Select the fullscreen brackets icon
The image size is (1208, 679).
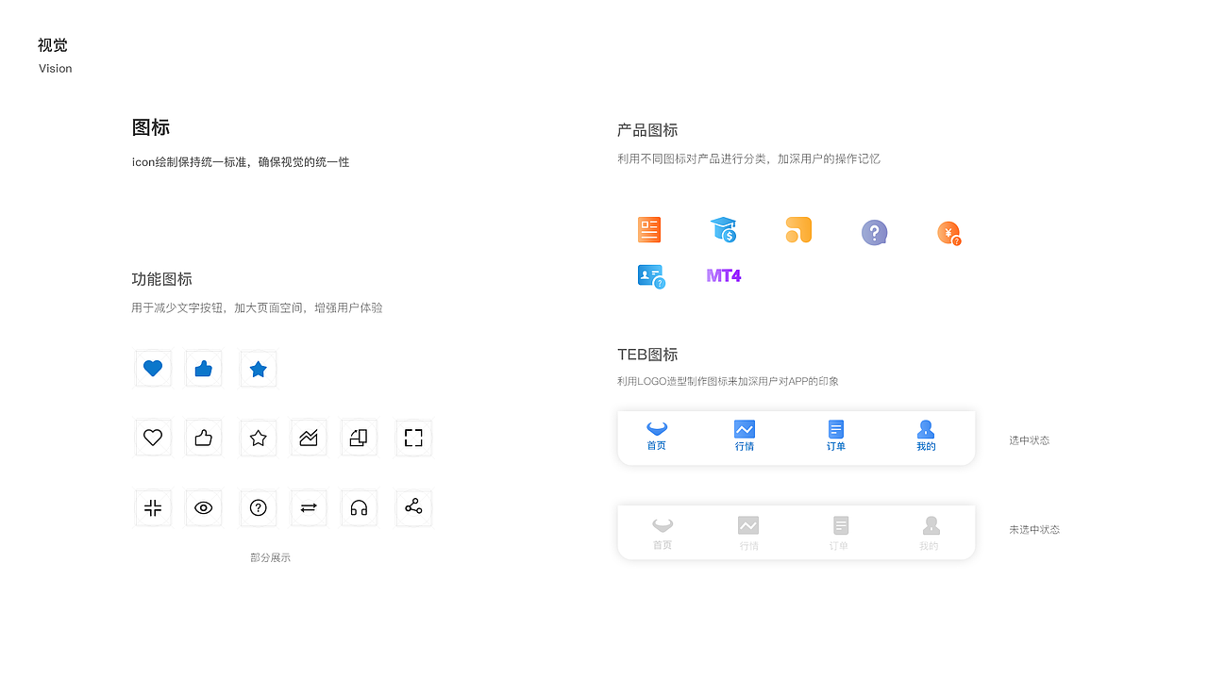pyautogui.click(x=413, y=437)
